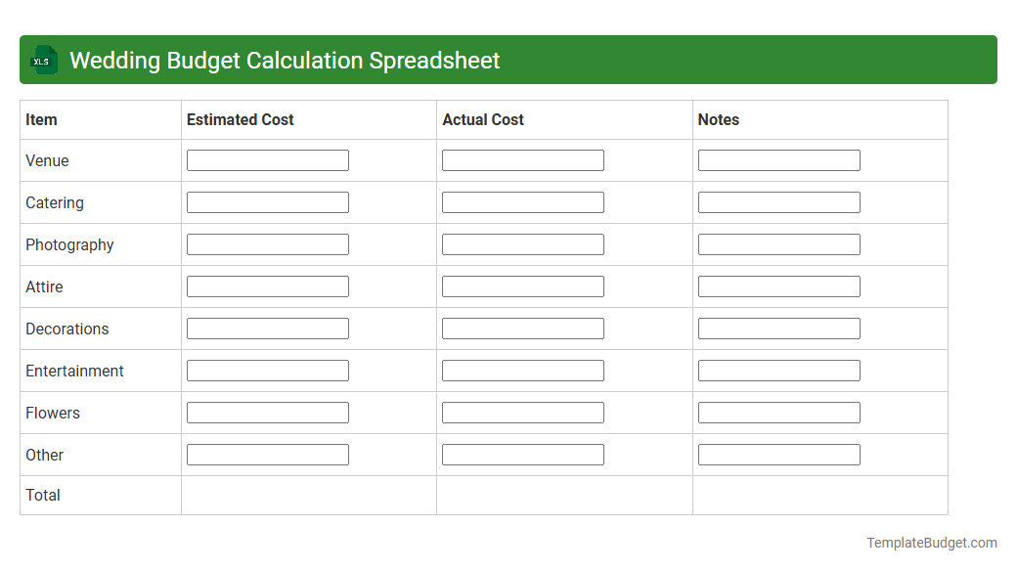This screenshot has height=571, width=1017.
Task: Click the Total row label
Action: pos(43,495)
